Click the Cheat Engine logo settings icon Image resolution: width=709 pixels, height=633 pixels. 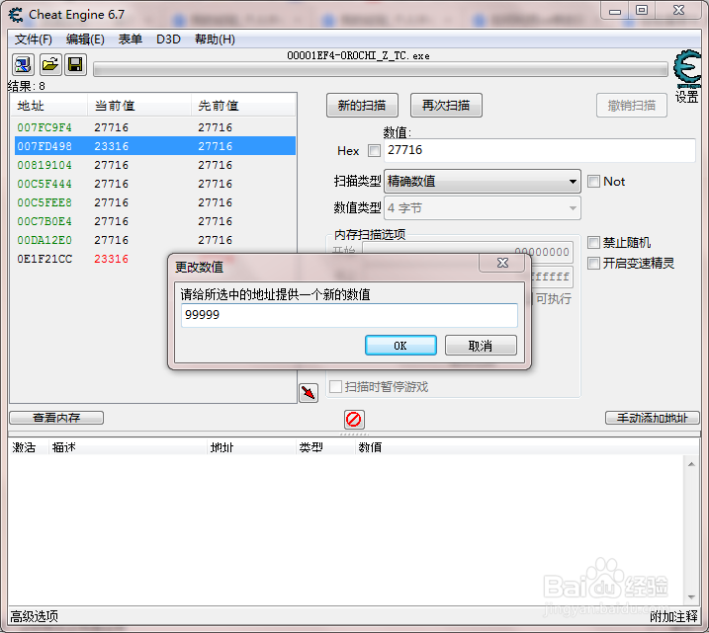pos(688,68)
